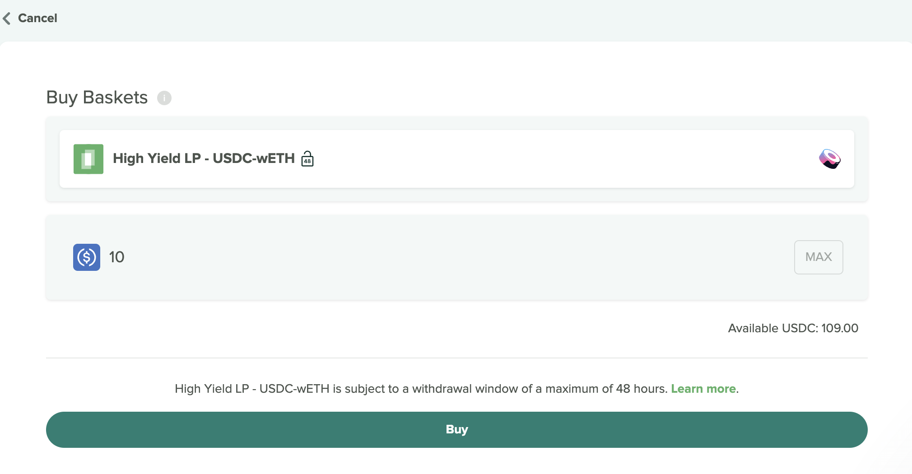The image size is (912, 474).
Task: Click the back chevron arrow beside Cancel
Action: pyautogui.click(x=6, y=19)
